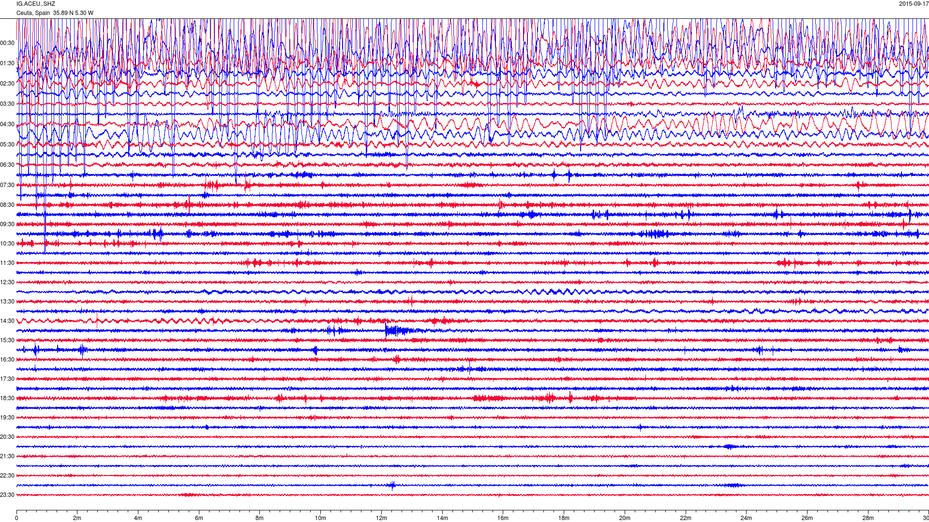
Task: Select the 01:30 time label
Action: click(7, 63)
